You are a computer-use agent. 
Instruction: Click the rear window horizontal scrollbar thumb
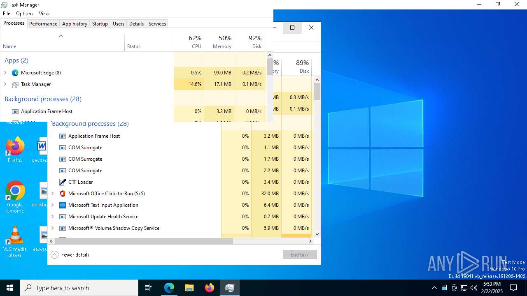click(144, 241)
